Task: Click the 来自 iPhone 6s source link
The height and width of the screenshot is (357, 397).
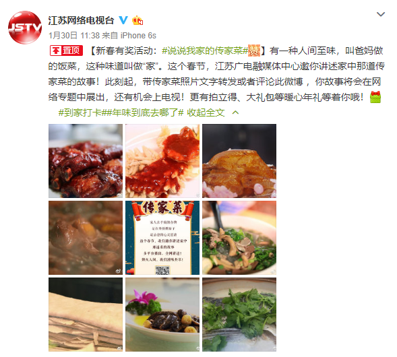Action: pyautogui.click(x=129, y=36)
